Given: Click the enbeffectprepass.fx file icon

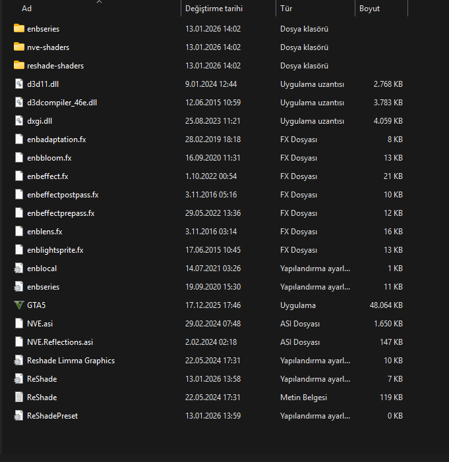Looking at the screenshot, I should (19, 213).
